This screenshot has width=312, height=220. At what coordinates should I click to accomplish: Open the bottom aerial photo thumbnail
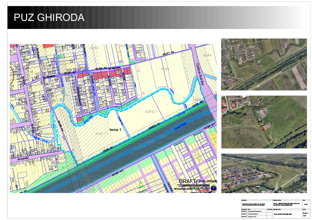point(264,173)
